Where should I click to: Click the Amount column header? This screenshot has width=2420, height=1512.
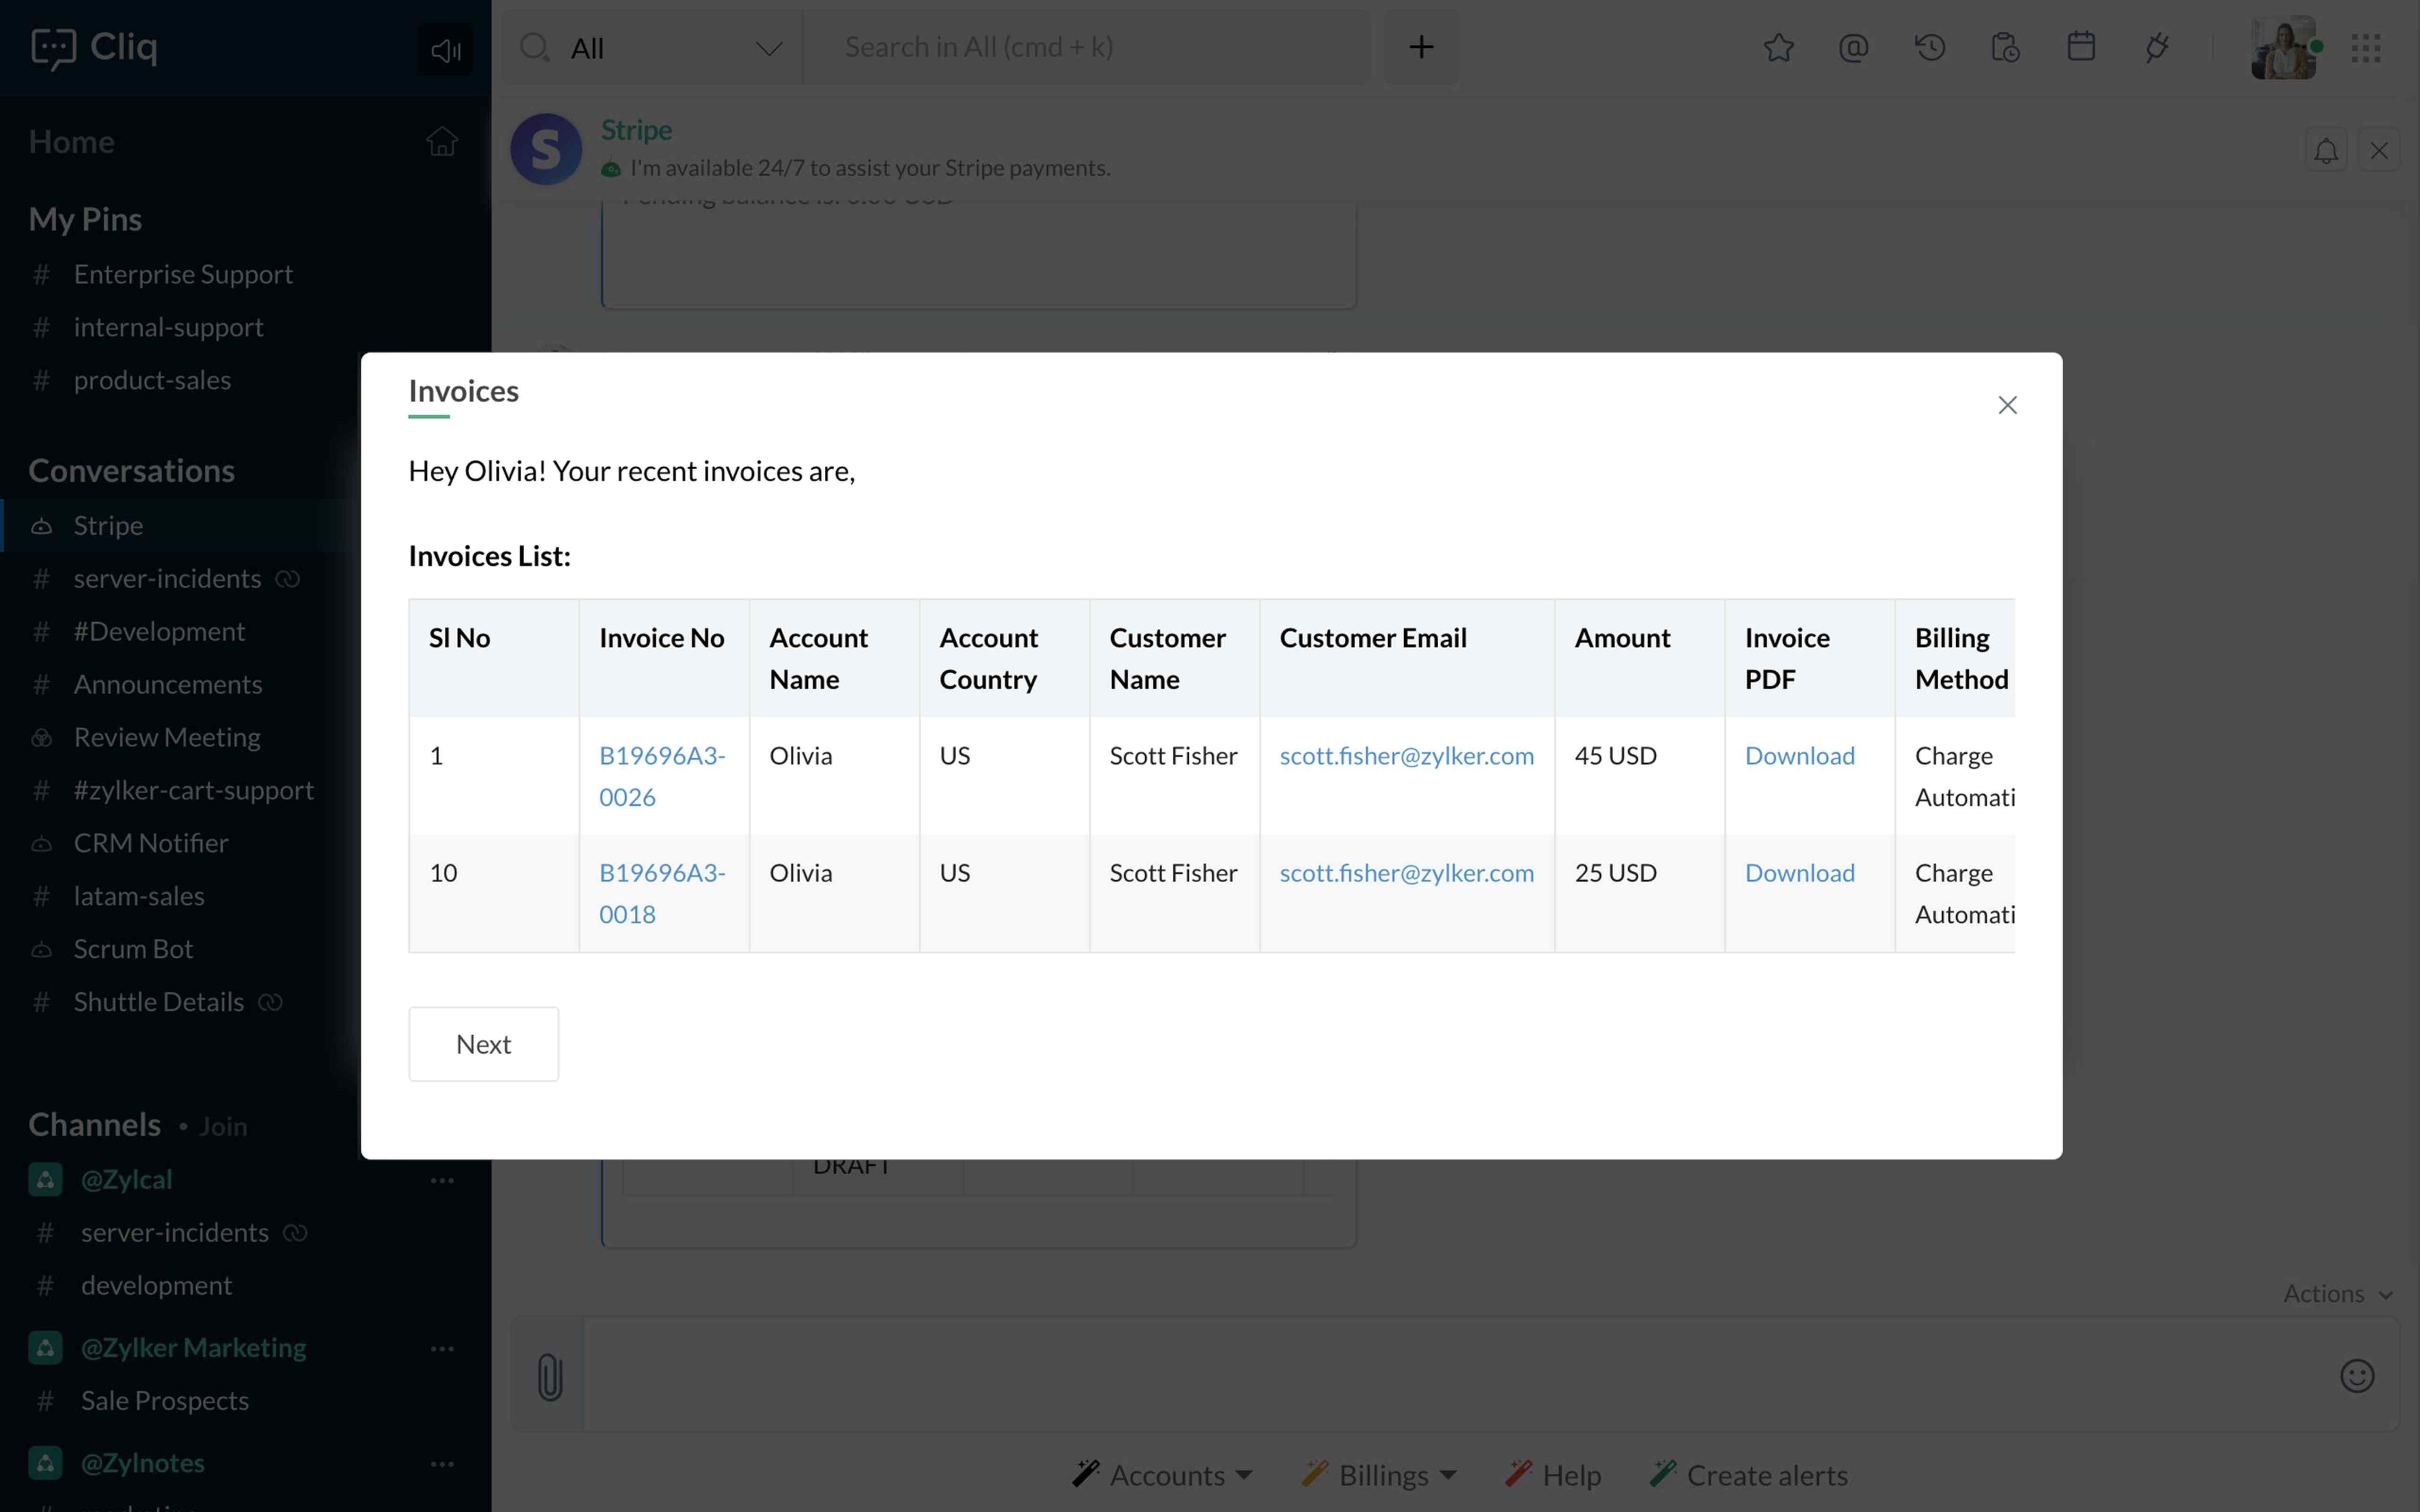1622,637
